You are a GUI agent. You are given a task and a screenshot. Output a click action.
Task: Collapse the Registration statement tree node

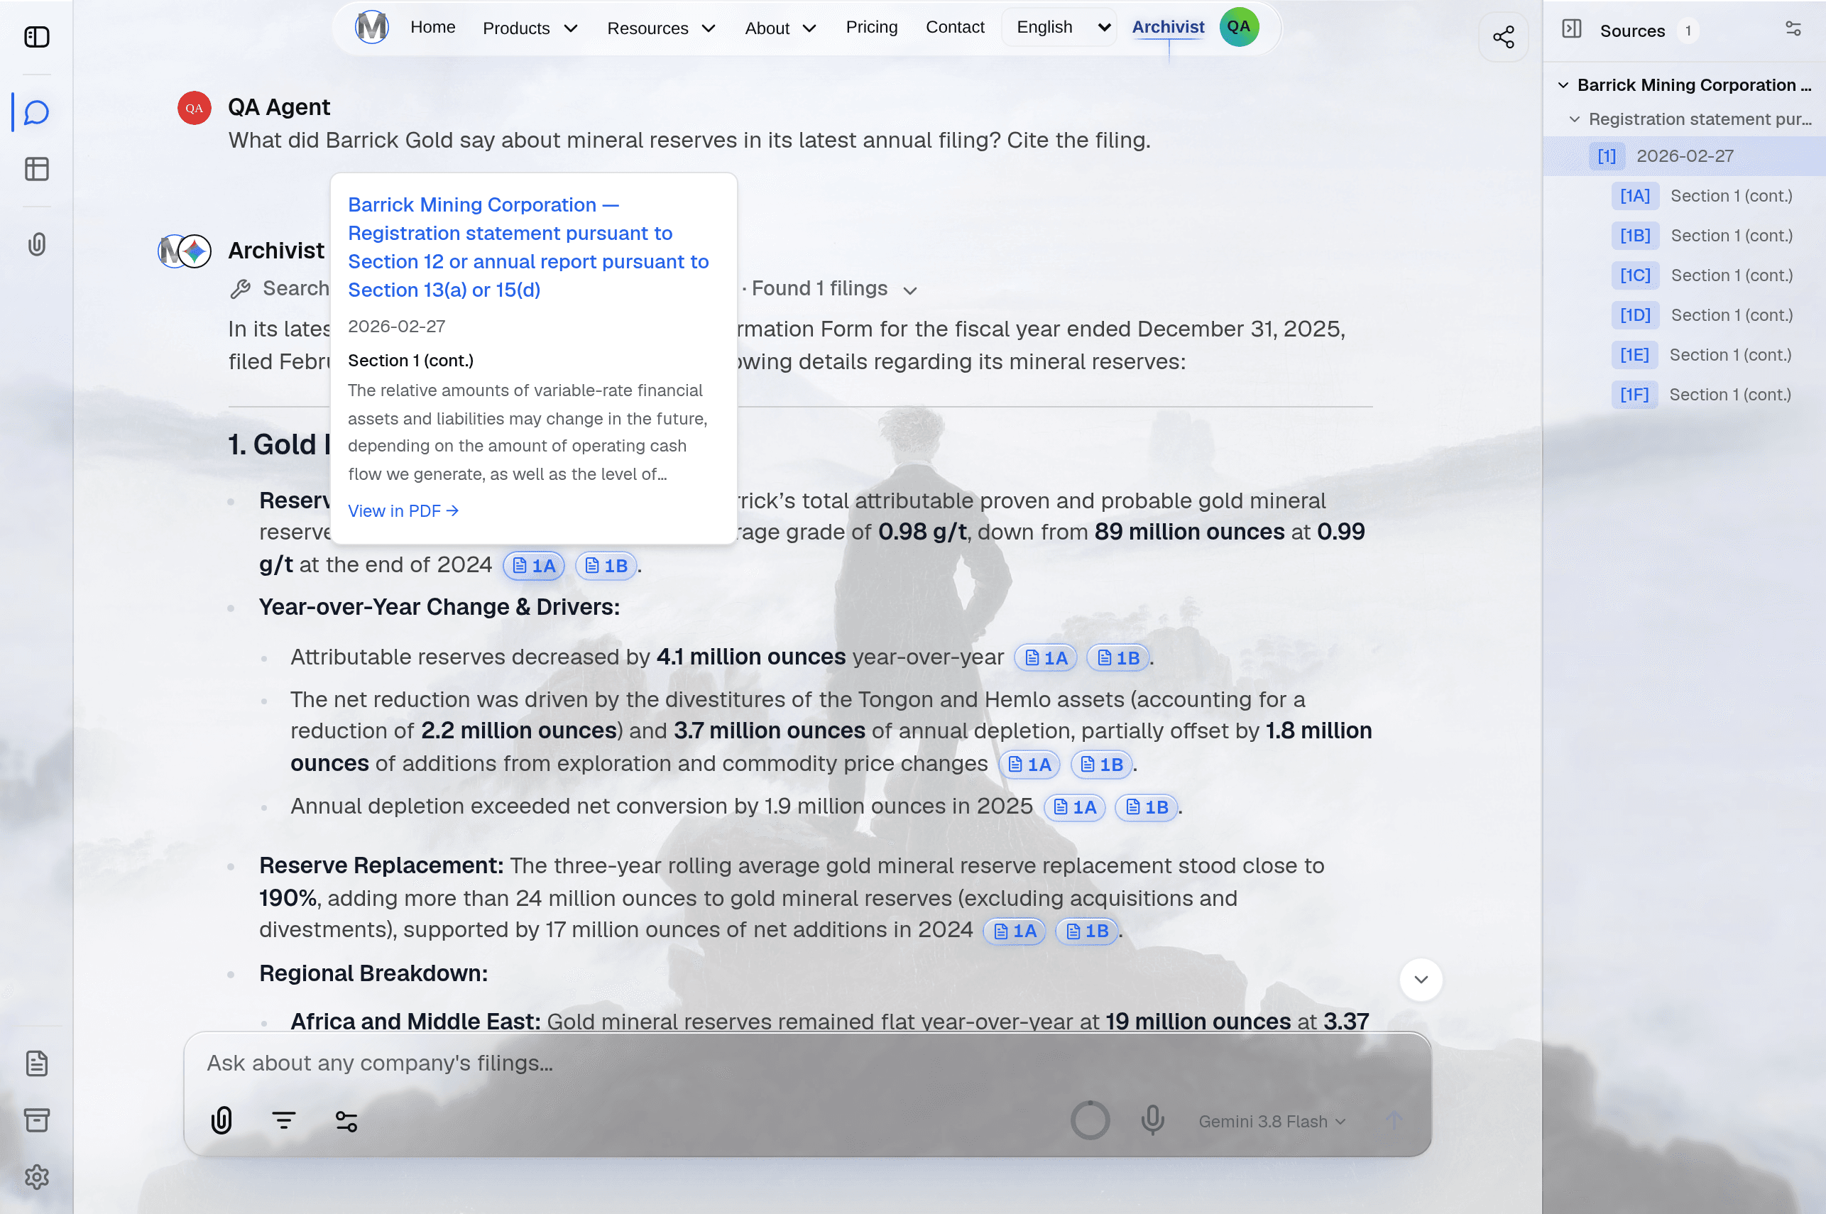click(x=1574, y=119)
